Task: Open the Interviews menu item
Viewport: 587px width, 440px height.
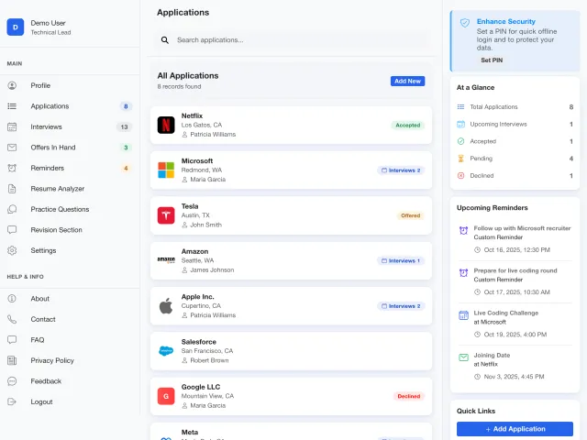Action: (x=70, y=126)
